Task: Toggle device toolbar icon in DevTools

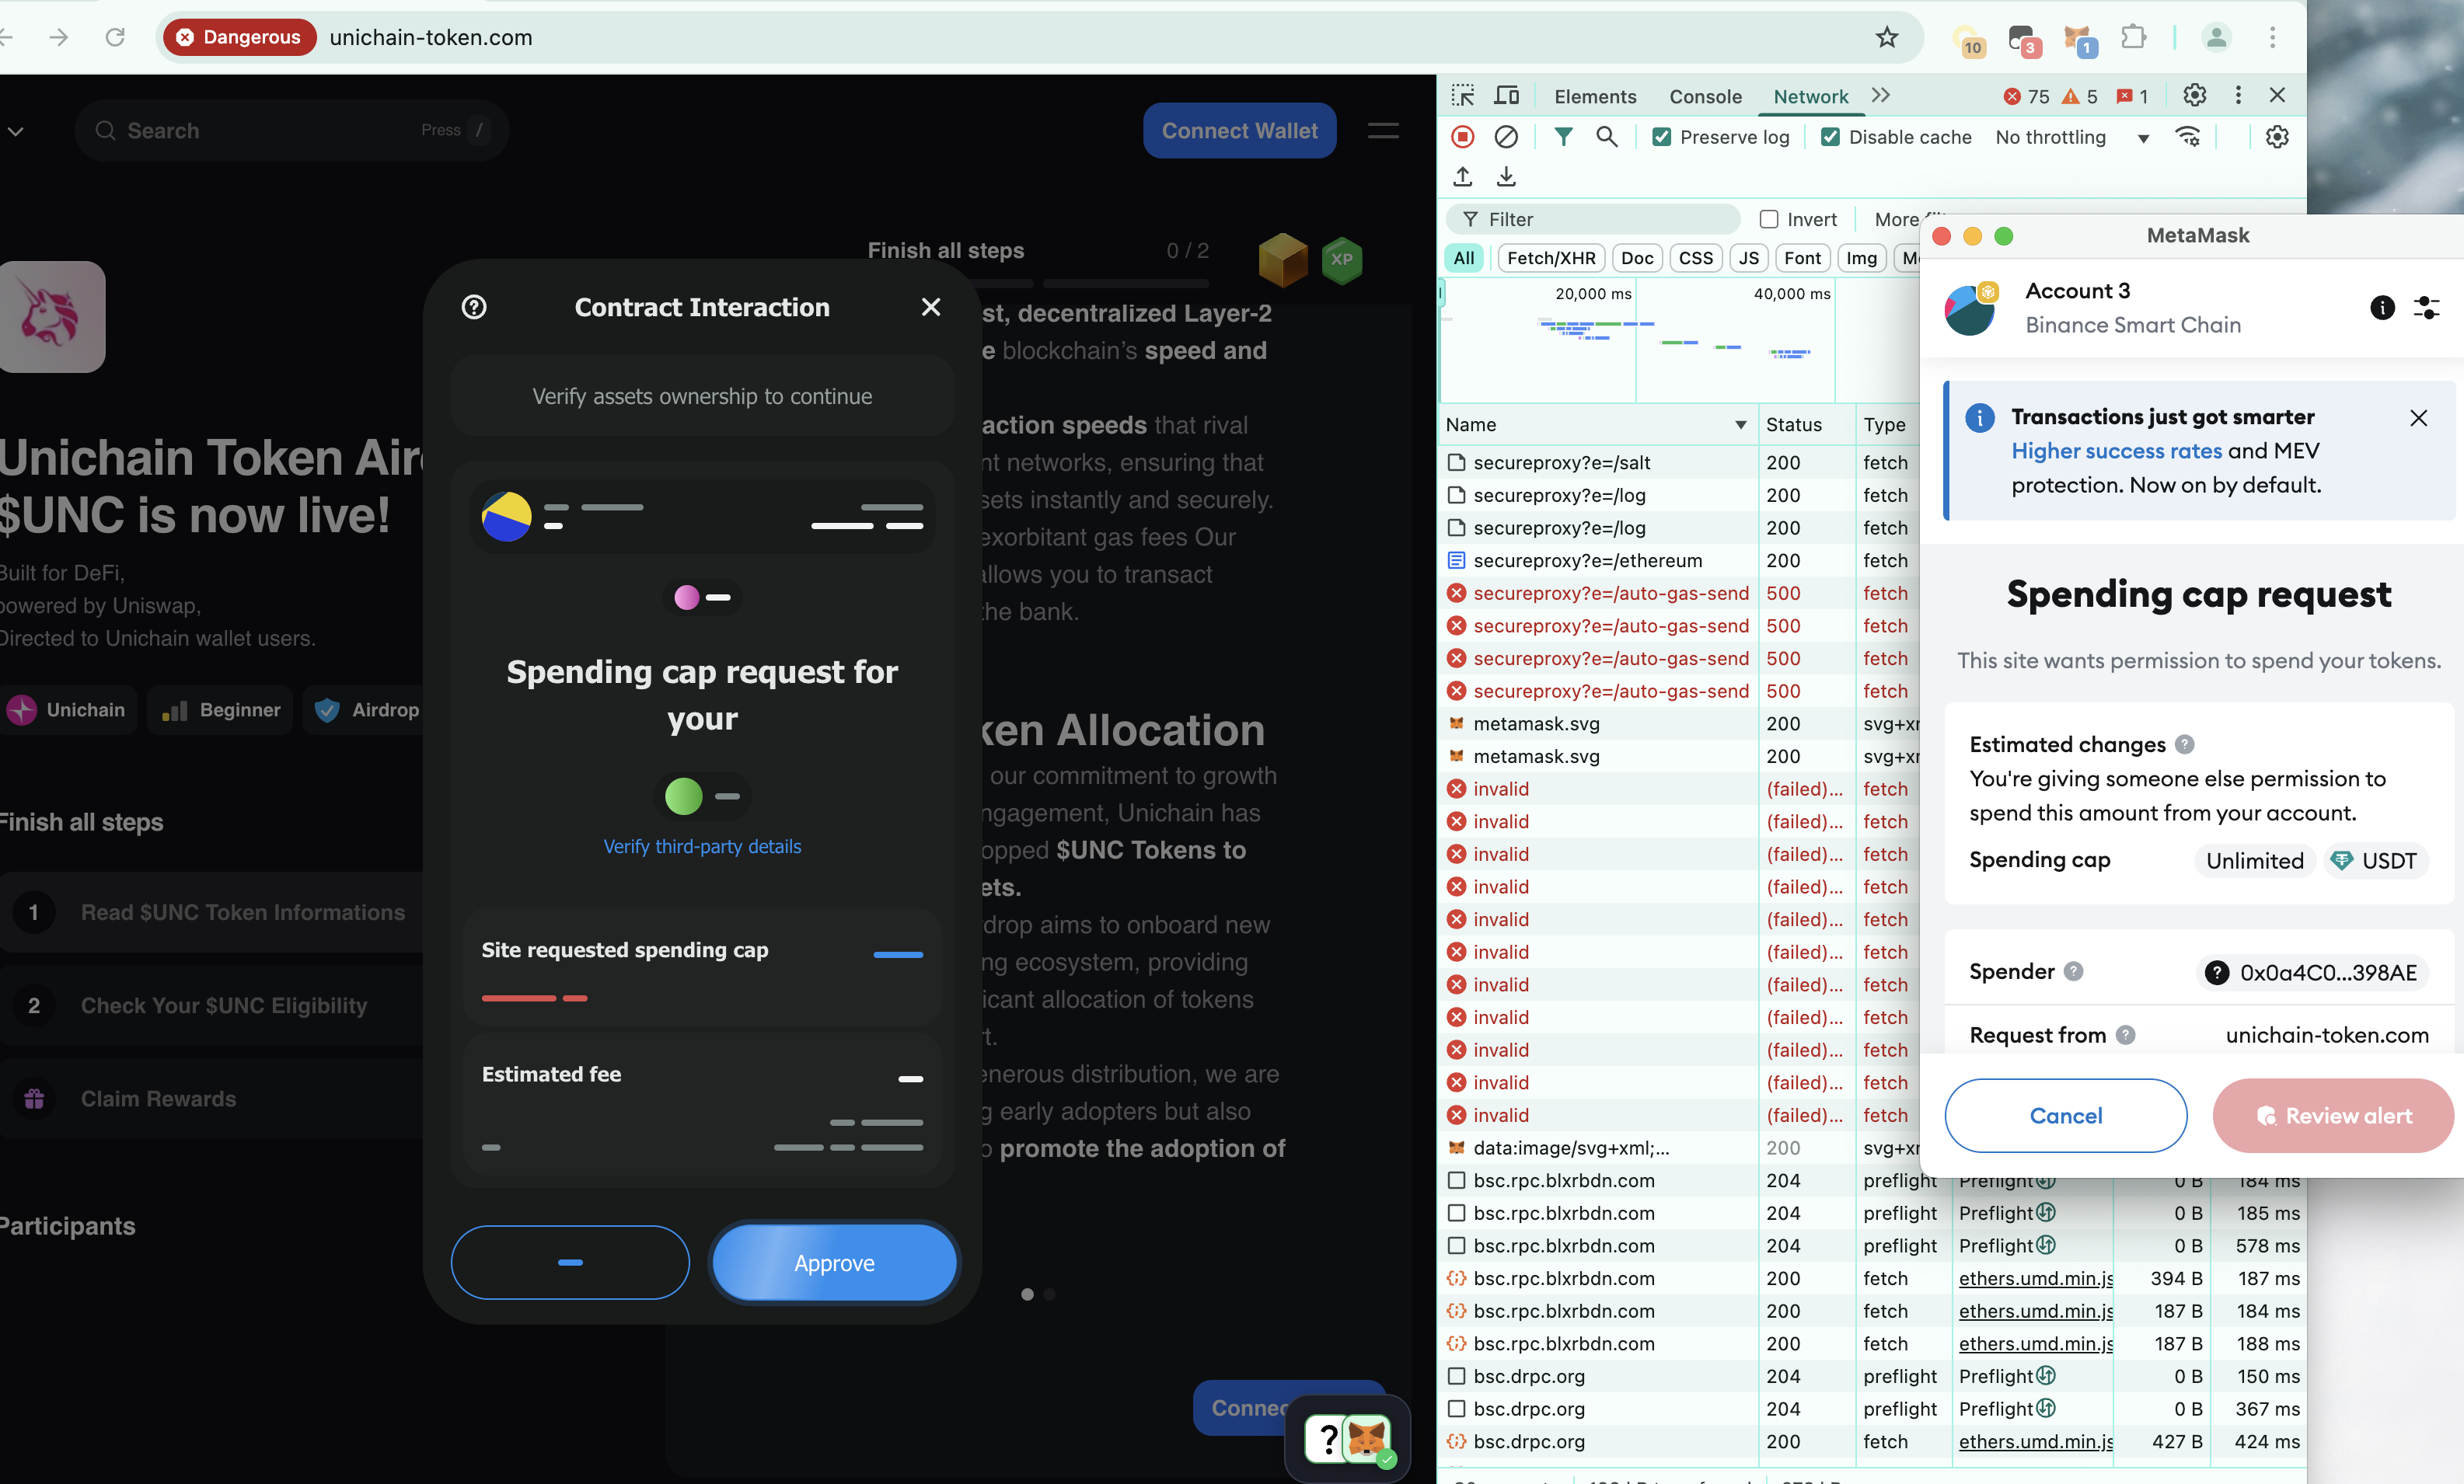Action: (1506, 96)
